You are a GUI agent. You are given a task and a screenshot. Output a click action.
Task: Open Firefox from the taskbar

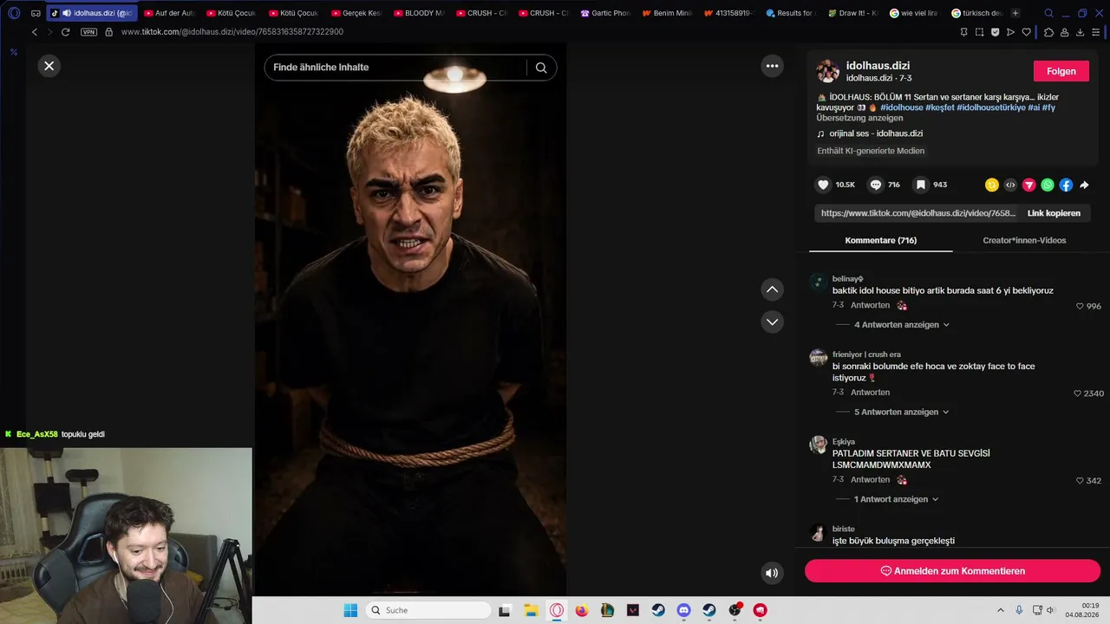click(x=582, y=610)
